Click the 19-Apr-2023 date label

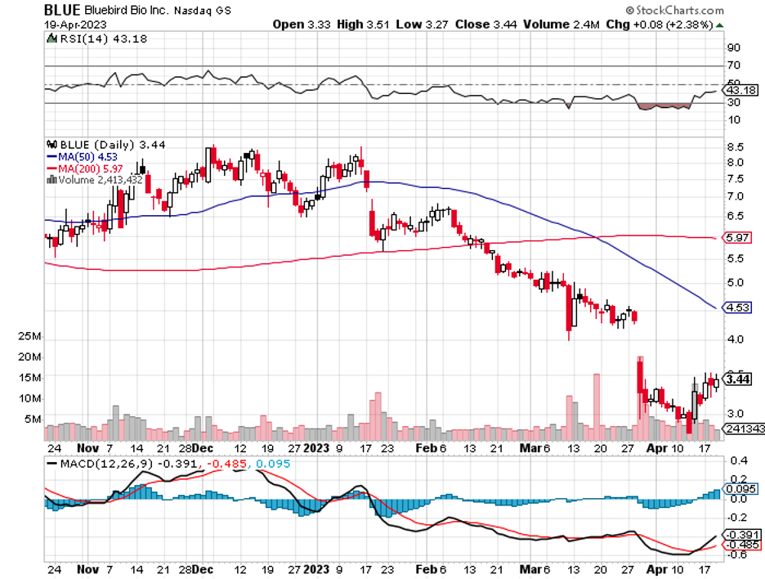[x=75, y=25]
